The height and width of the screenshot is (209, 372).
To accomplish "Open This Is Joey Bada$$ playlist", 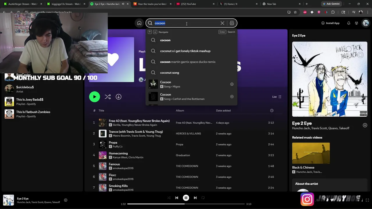I will 42,102.
